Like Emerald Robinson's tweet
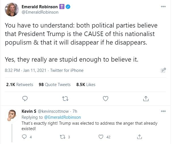This screenshot has width=172, height=144. (x=106, y=99)
